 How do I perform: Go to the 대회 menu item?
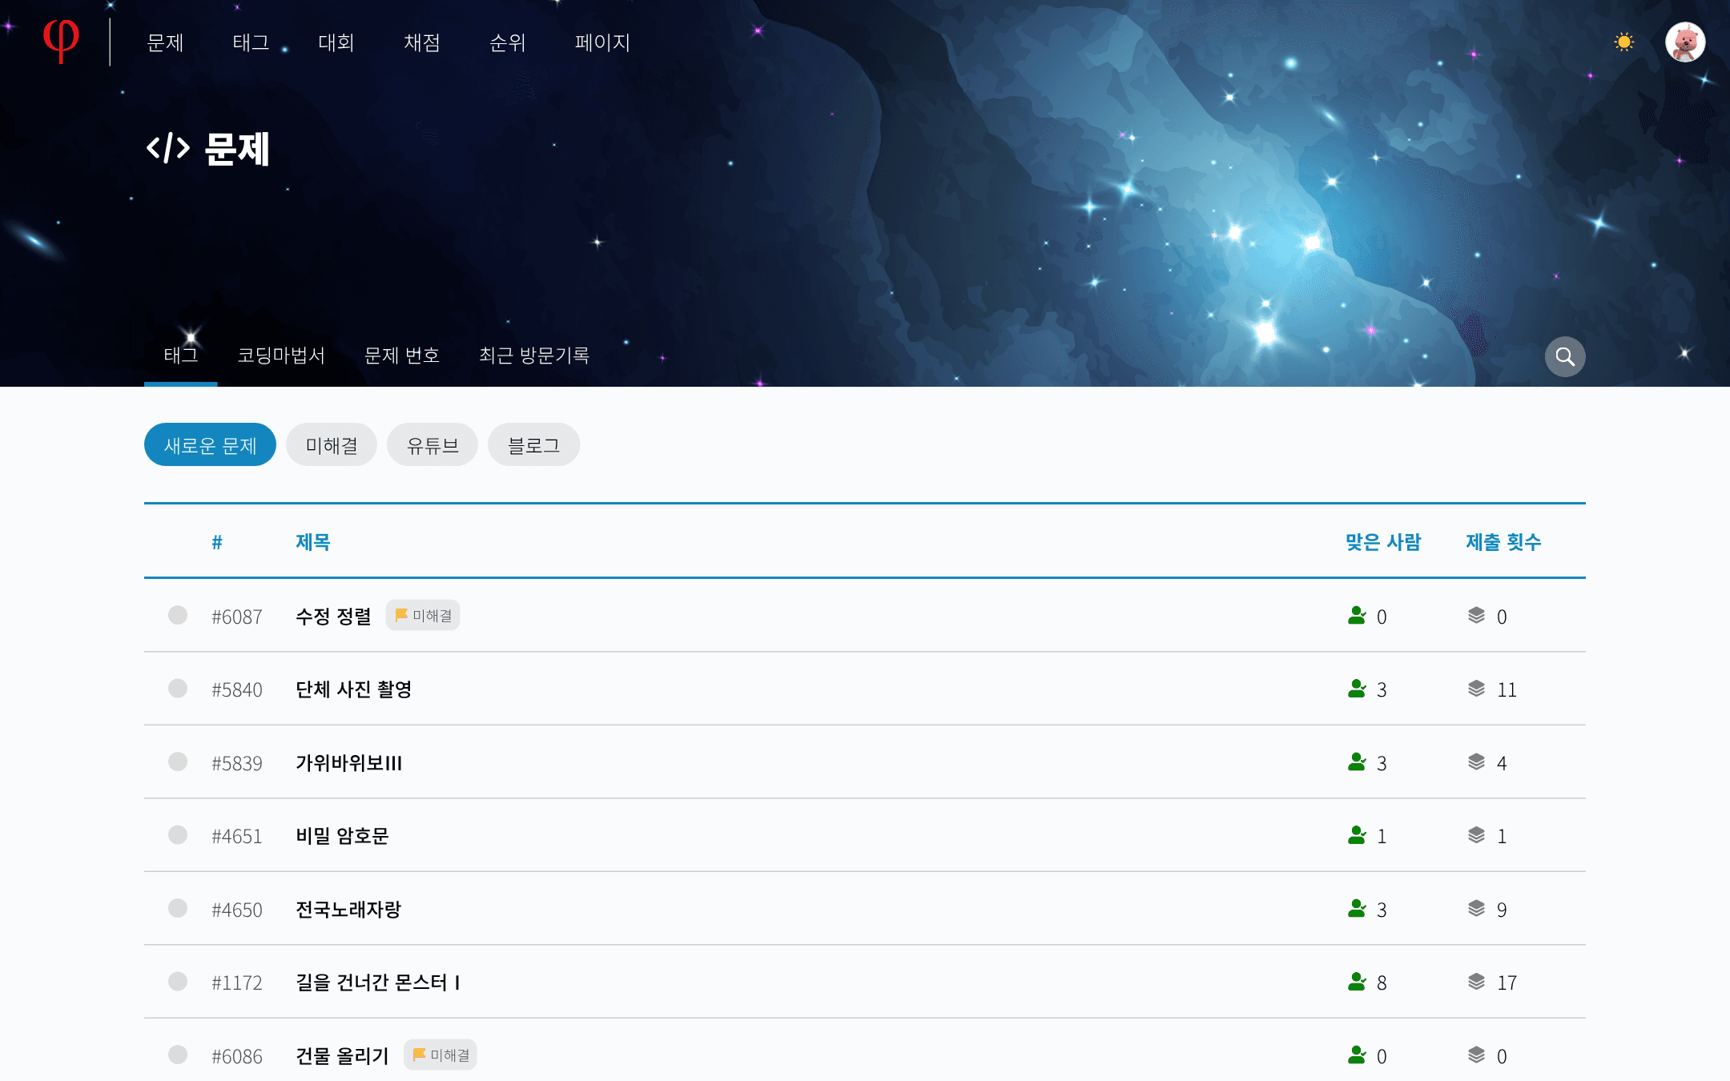tap(336, 42)
